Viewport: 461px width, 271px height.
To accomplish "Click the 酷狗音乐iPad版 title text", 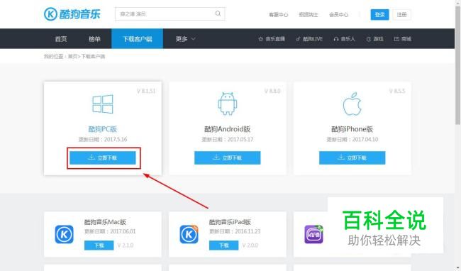I will coord(230,222).
